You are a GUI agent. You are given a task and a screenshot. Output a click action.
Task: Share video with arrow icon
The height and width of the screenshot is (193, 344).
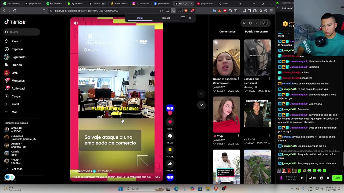170,164
